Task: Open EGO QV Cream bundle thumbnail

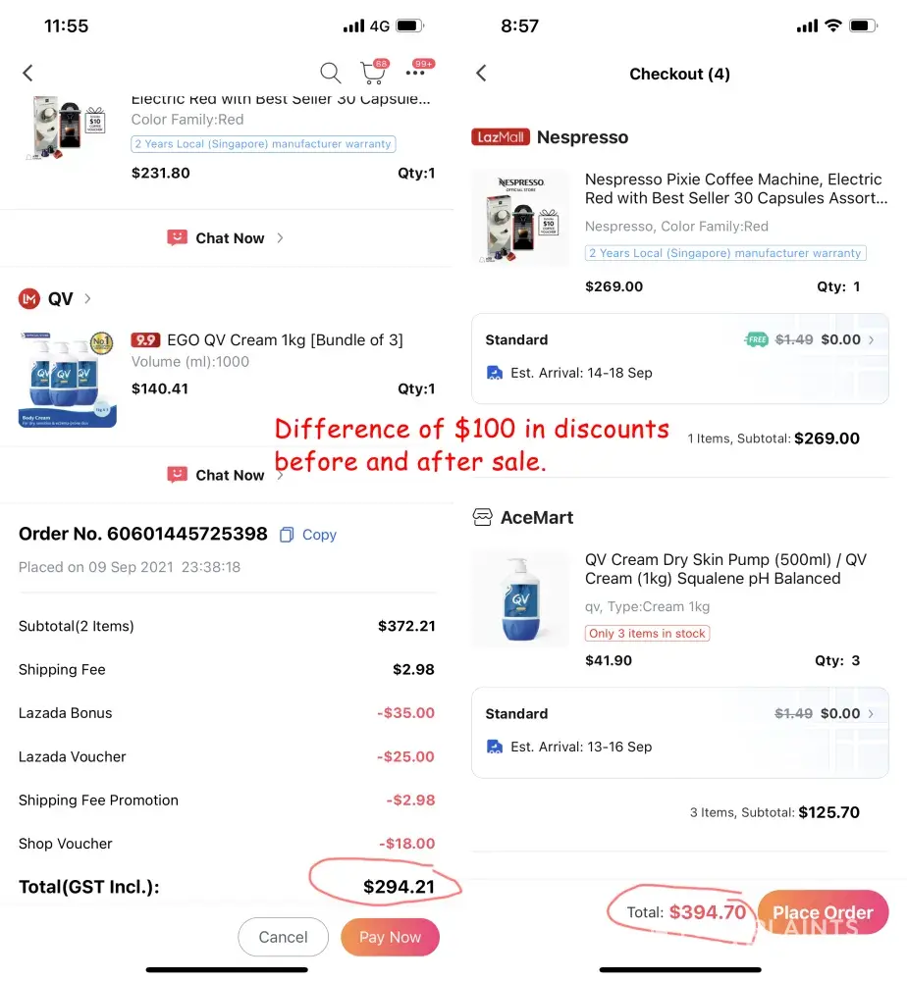Action: 67,379
